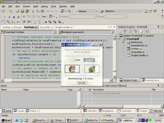The image size is (164, 123).
Task: Stop debugging with the square Stop icon
Action: coord(14,17)
